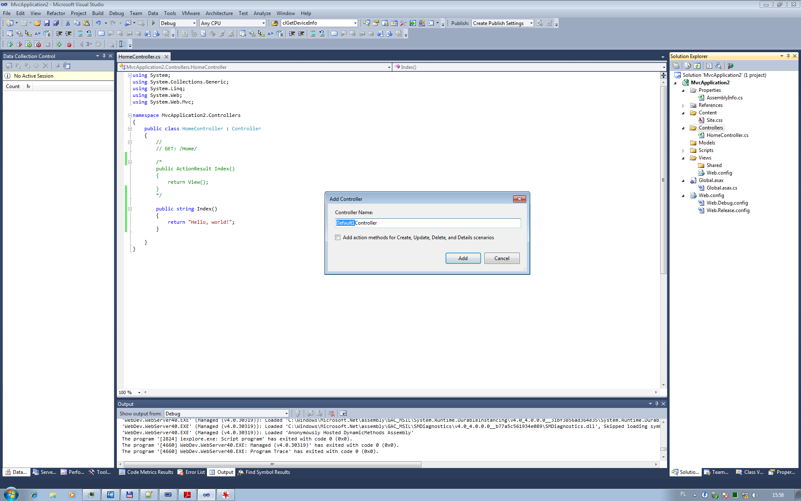Select Site.css in Solution Explorer

click(x=714, y=120)
